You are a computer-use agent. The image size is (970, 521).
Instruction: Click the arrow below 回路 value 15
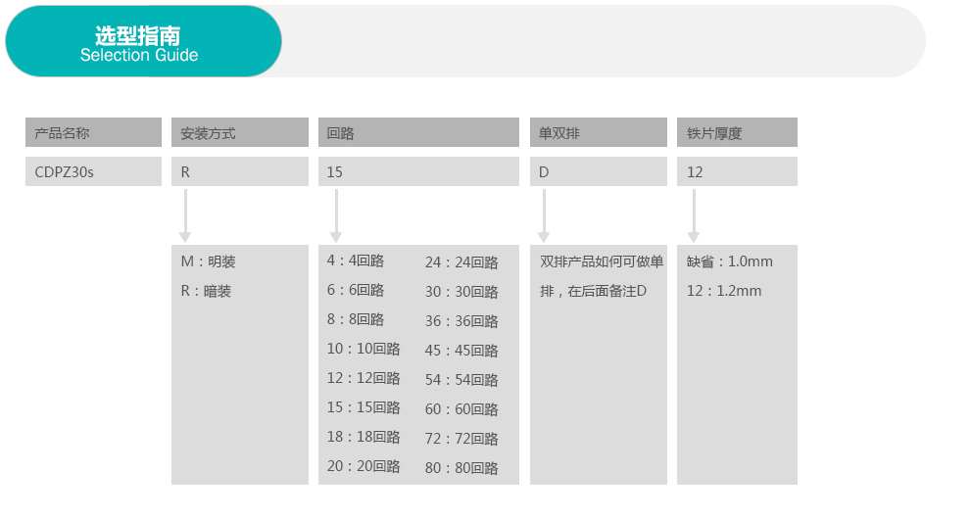click(x=336, y=215)
